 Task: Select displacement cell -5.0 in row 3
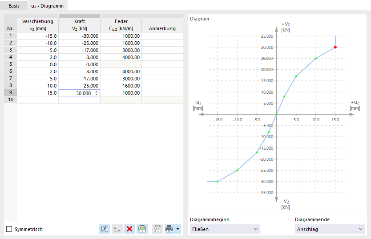[x=38, y=50]
